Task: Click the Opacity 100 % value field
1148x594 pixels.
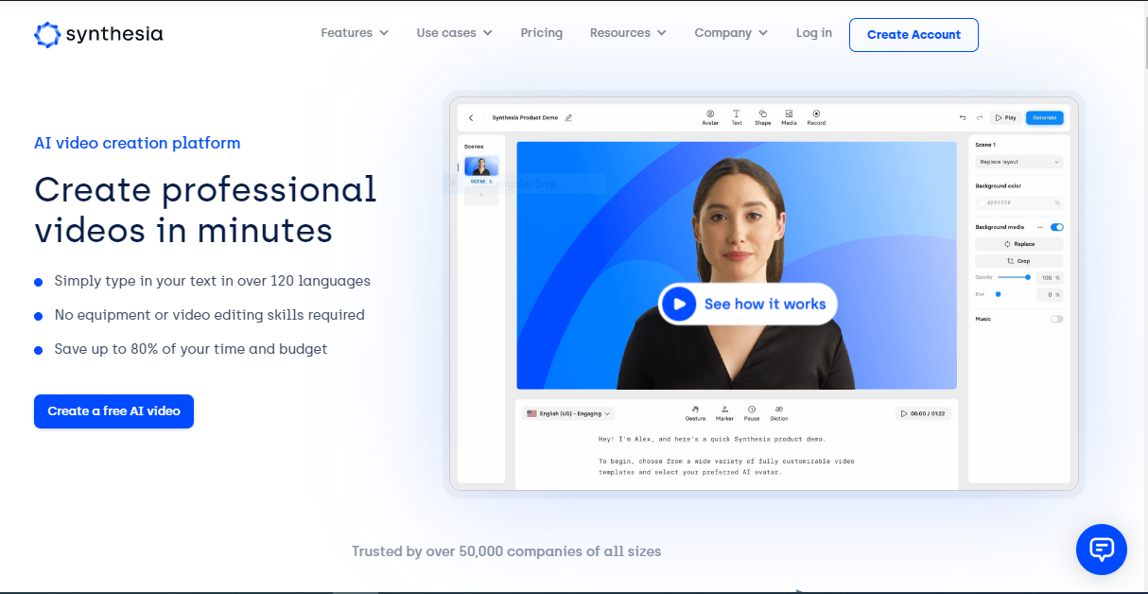Action: click(x=1050, y=278)
